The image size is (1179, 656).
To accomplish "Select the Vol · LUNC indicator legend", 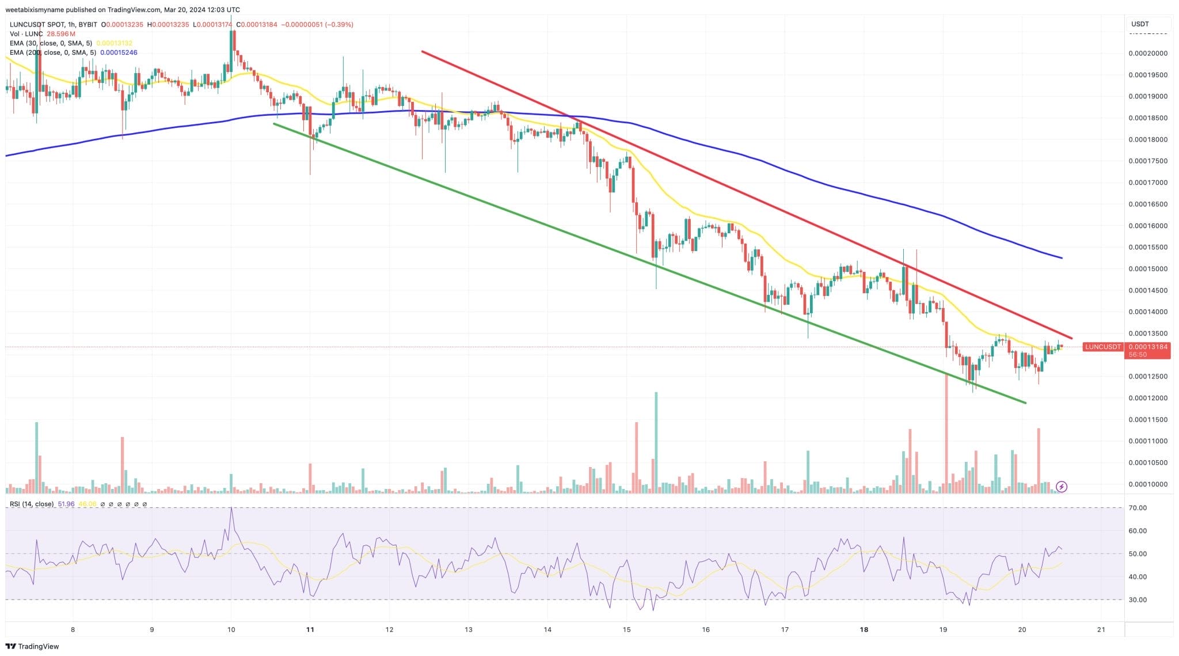I will point(26,34).
